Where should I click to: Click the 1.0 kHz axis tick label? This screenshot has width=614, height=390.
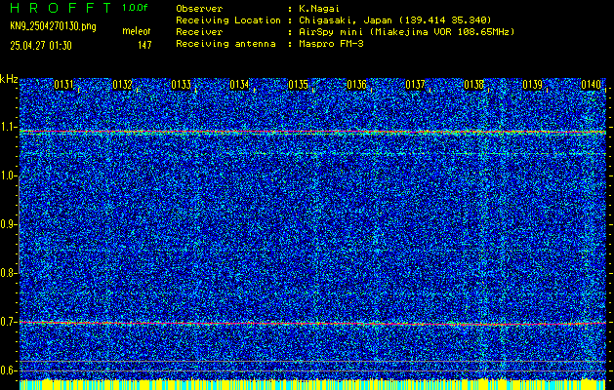(9, 176)
